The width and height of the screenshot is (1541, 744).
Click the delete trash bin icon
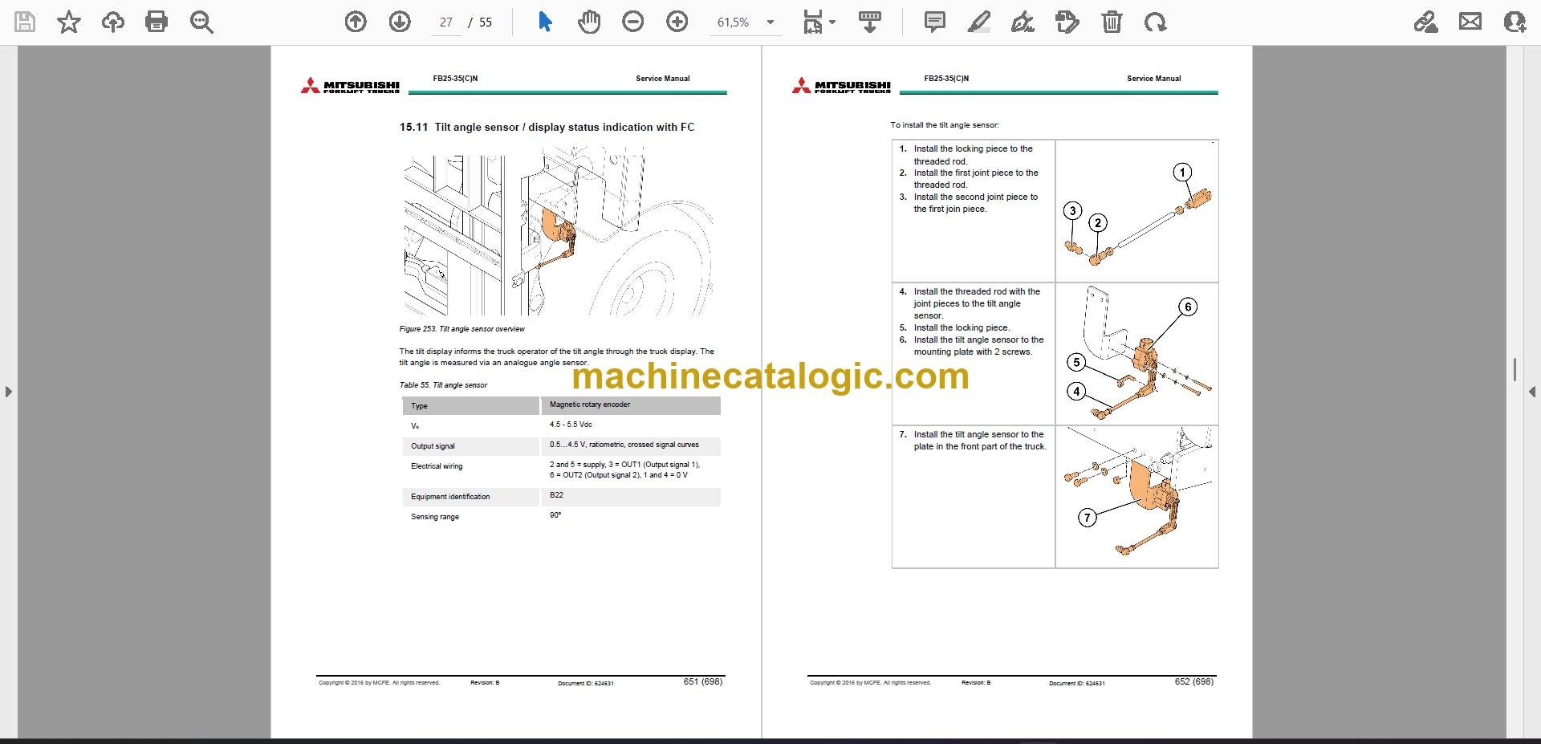pos(1112,22)
